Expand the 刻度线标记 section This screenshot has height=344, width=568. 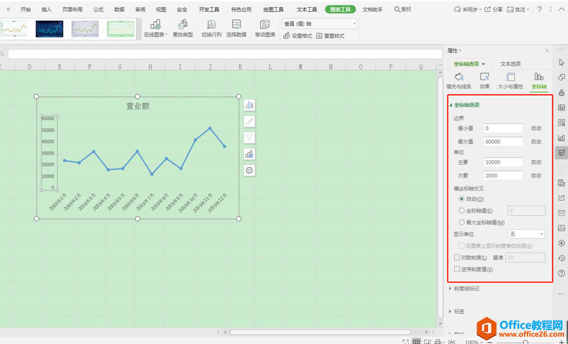[450, 289]
